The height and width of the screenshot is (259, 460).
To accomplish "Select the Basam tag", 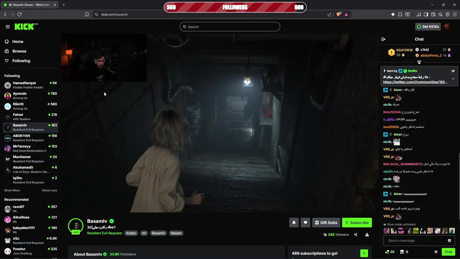I will point(176,233).
